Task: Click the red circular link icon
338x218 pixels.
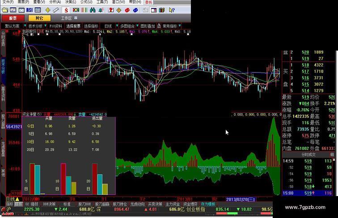Action: click(127, 10)
